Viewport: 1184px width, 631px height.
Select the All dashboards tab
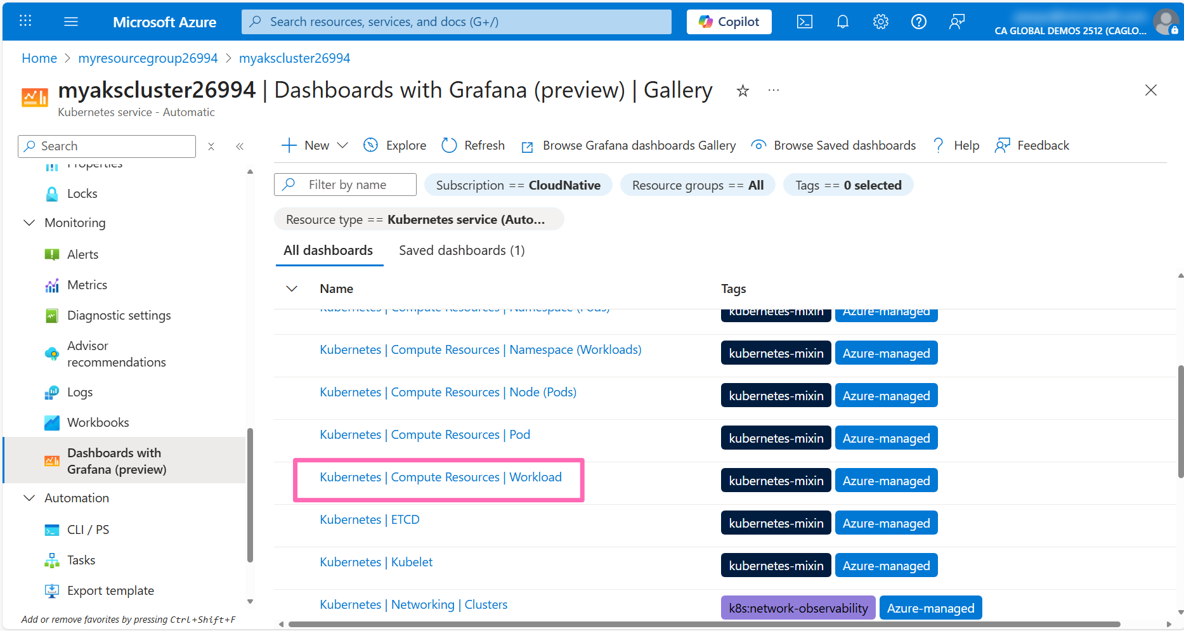click(328, 250)
